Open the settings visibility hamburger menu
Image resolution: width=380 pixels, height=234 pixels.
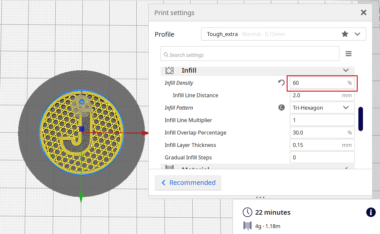click(349, 54)
